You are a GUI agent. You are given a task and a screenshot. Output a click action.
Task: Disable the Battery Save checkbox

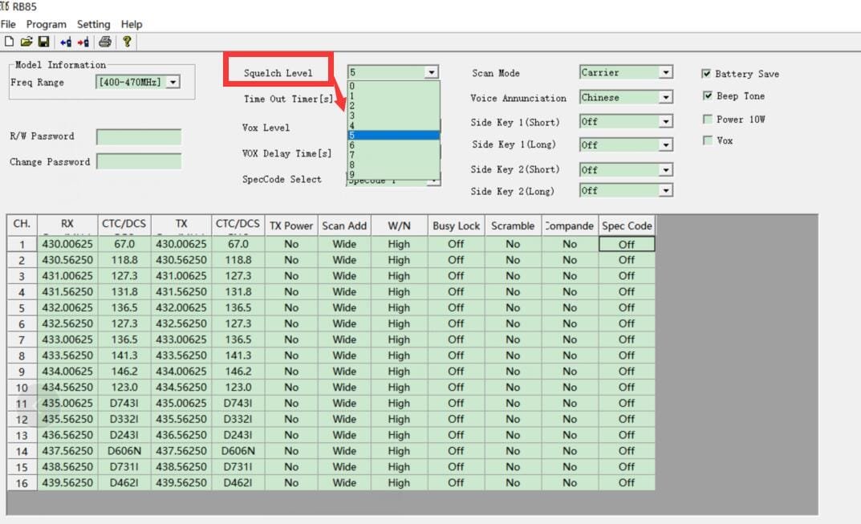pyautogui.click(x=706, y=74)
